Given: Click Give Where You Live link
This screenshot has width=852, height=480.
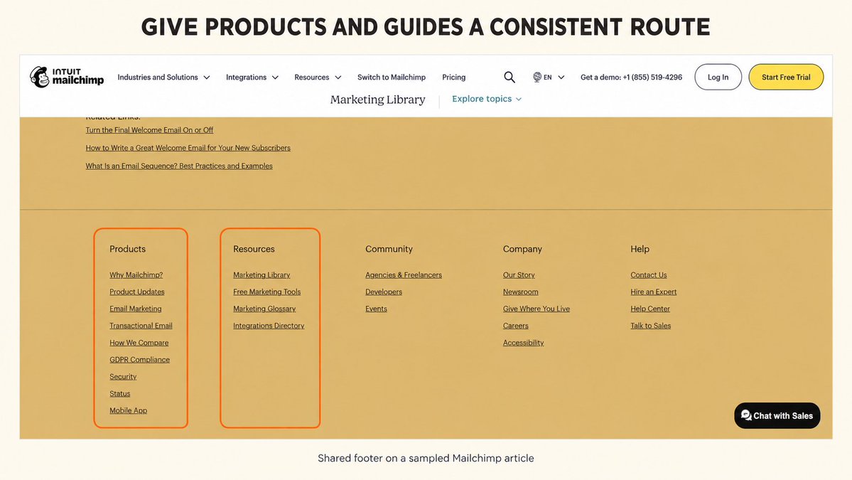Looking at the screenshot, I should pyautogui.click(x=536, y=309).
